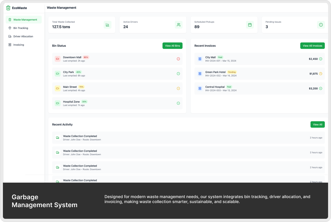Click the Total Waste Collected chart icon
This screenshot has height=222, width=331.
(107, 25)
